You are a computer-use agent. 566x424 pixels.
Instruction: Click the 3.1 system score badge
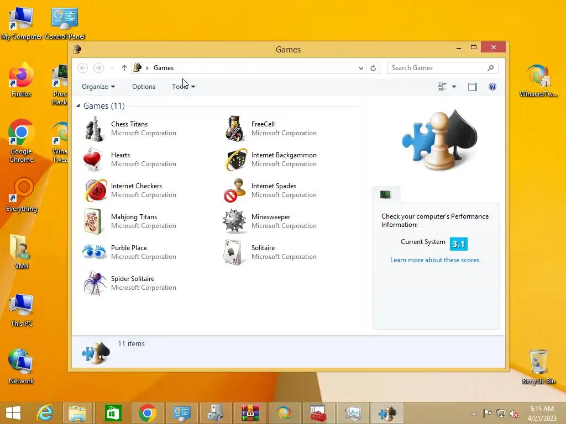pos(458,244)
